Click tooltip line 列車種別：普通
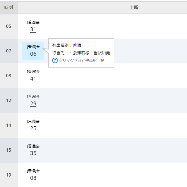 [x=67, y=46]
